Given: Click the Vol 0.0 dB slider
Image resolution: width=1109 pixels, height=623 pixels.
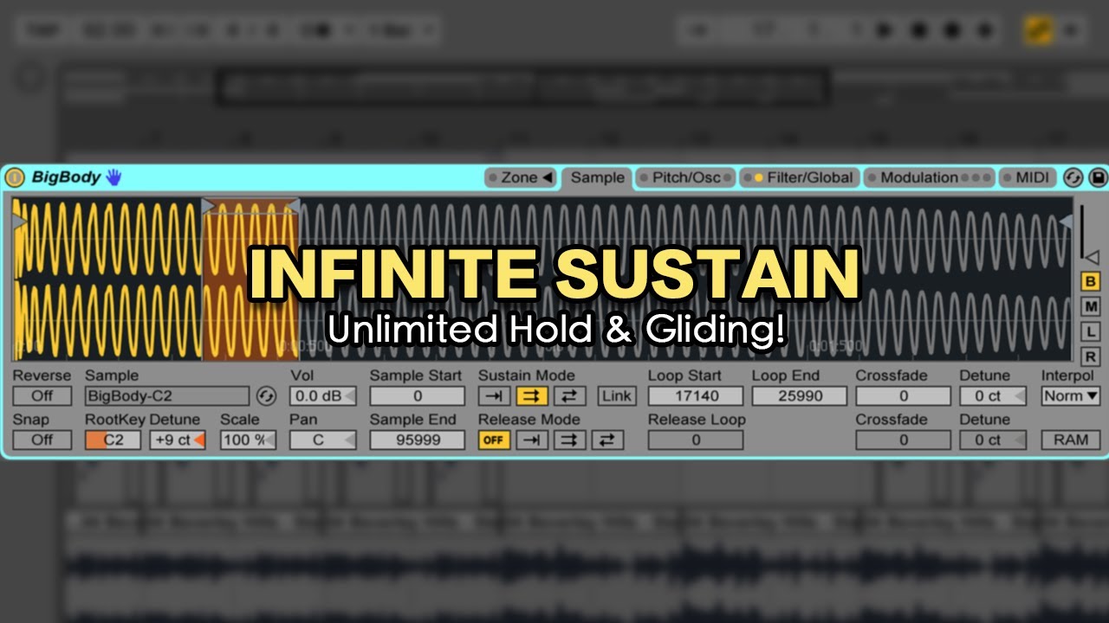Looking at the screenshot, I should click(x=322, y=396).
